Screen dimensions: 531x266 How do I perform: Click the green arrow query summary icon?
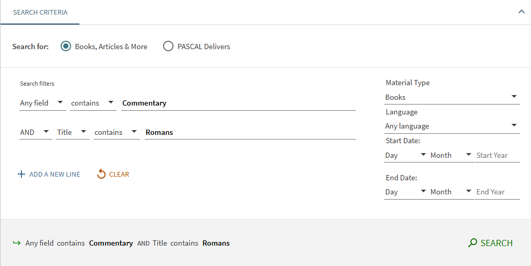(x=17, y=243)
